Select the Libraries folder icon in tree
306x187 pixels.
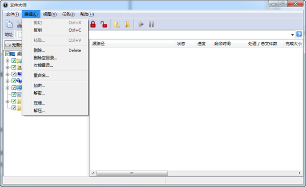(x=19, y=61)
